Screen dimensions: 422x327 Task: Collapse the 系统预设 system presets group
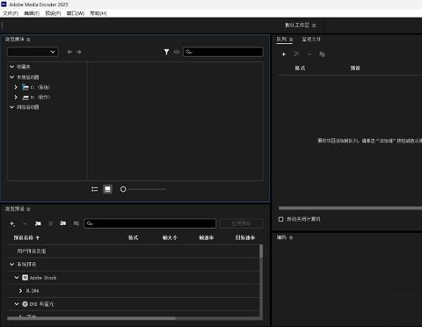coord(12,265)
